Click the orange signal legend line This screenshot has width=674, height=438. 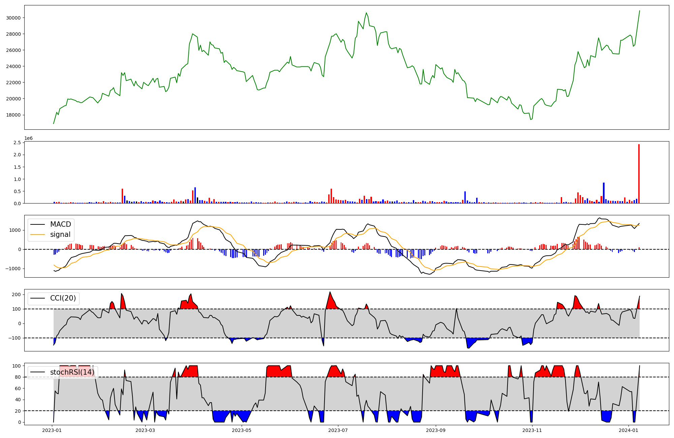pyautogui.click(x=38, y=234)
